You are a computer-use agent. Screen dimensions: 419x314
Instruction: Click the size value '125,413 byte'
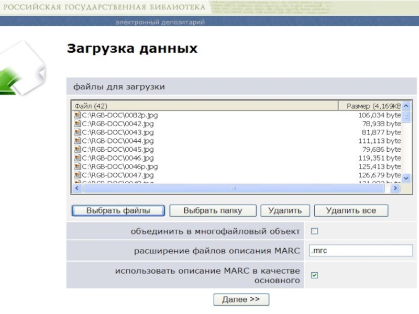pos(379,166)
